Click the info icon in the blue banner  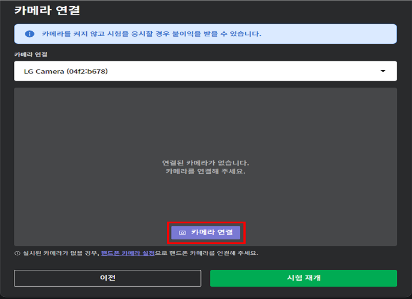click(x=30, y=34)
